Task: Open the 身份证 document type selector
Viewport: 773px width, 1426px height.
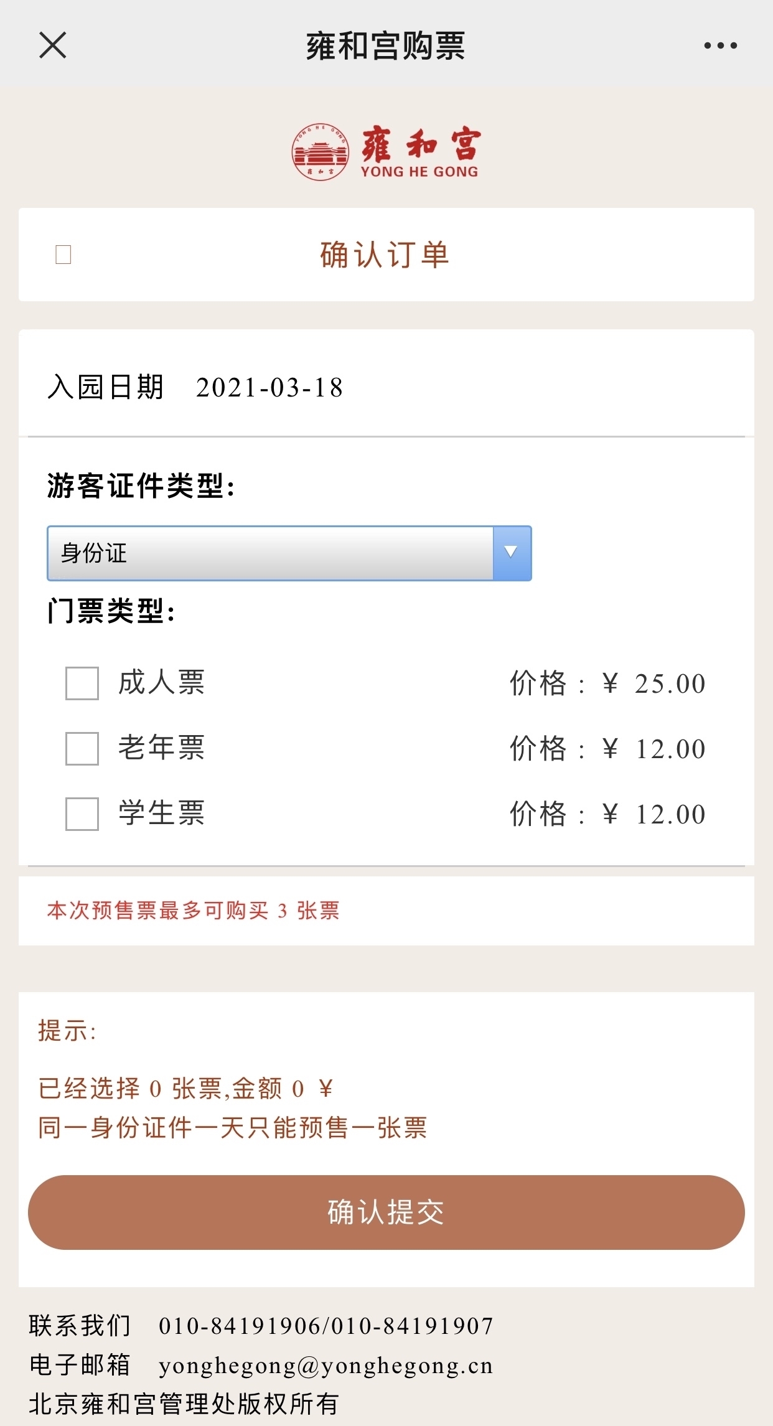Action: (x=271, y=553)
